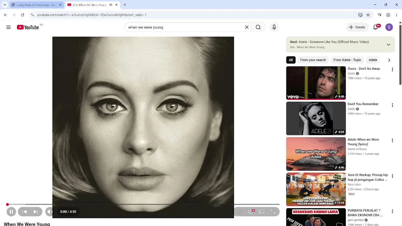Image resolution: width=402 pixels, height=226 pixels.
Task: Seek using the video progress bar
Action: tap(143, 205)
